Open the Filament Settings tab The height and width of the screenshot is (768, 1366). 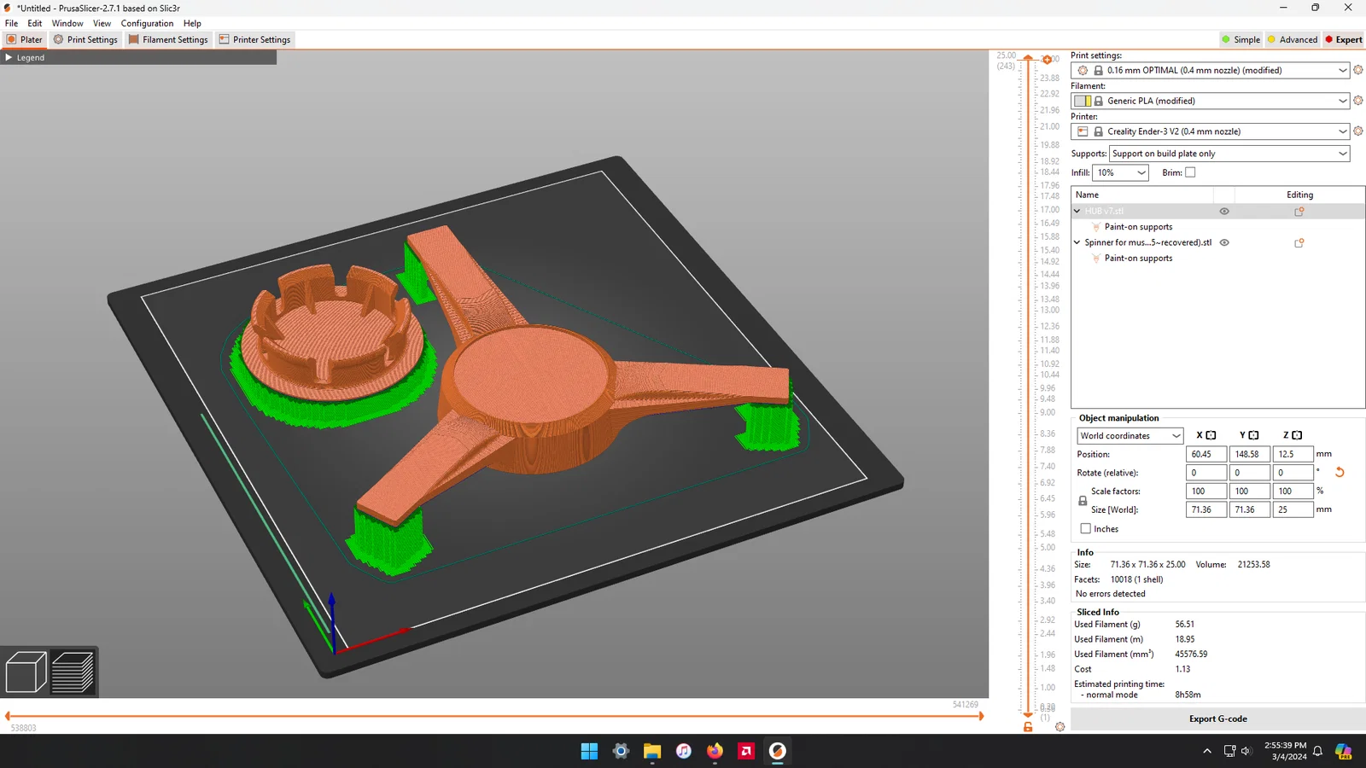click(x=168, y=39)
